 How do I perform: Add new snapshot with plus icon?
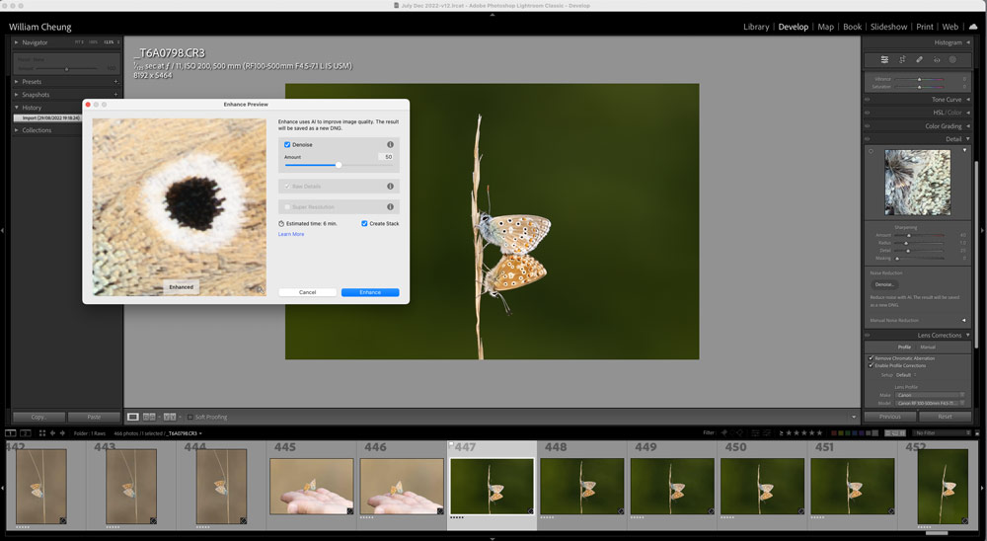(115, 95)
